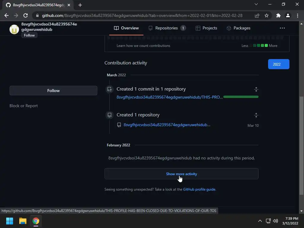Viewport: 304px width, 228px height.
Task: View the site security lock icon
Action: click(37, 15)
